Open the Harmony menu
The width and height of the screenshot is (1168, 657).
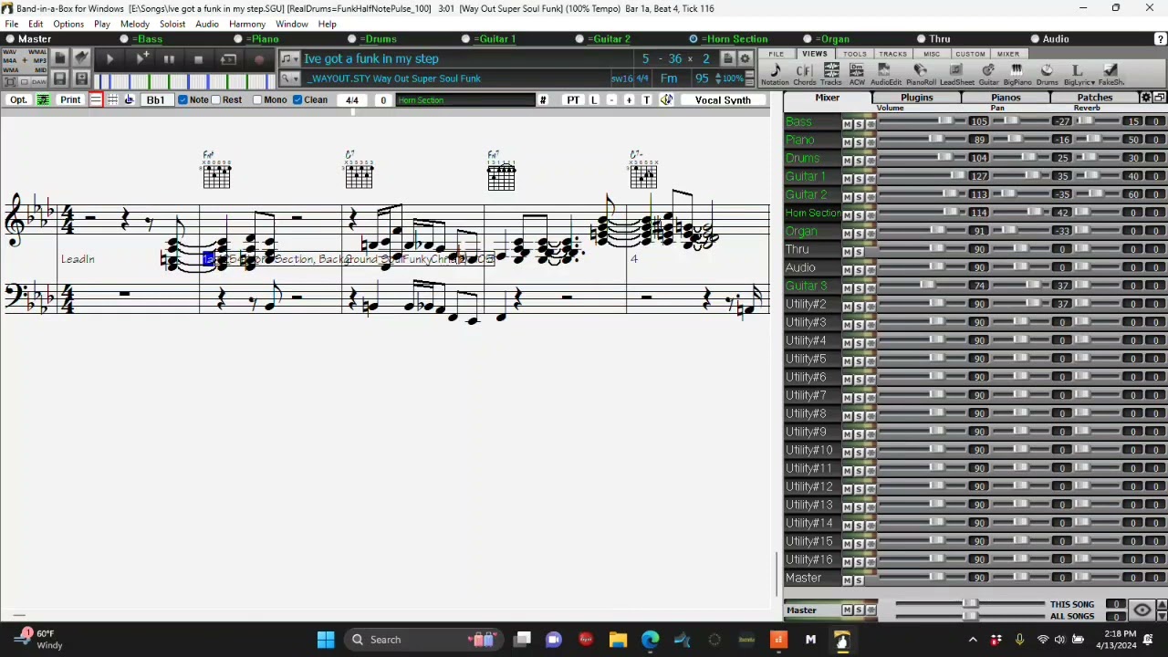[247, 24]
